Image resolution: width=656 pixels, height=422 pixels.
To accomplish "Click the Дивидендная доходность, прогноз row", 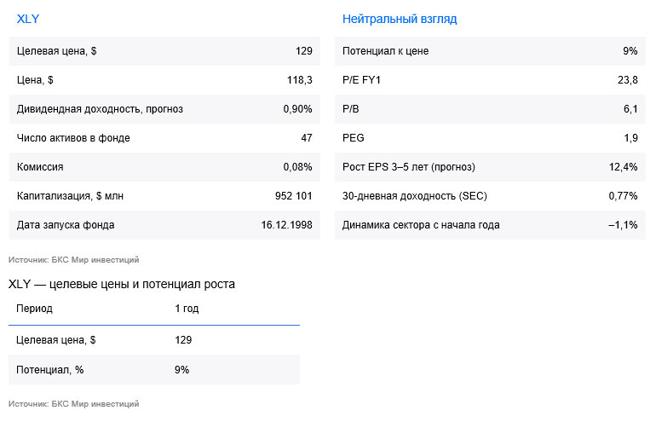I will 164,109.
